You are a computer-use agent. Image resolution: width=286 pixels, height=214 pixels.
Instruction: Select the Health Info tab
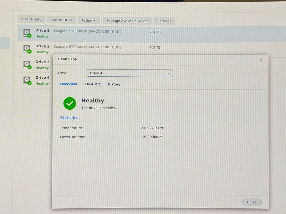coord(32,19)
